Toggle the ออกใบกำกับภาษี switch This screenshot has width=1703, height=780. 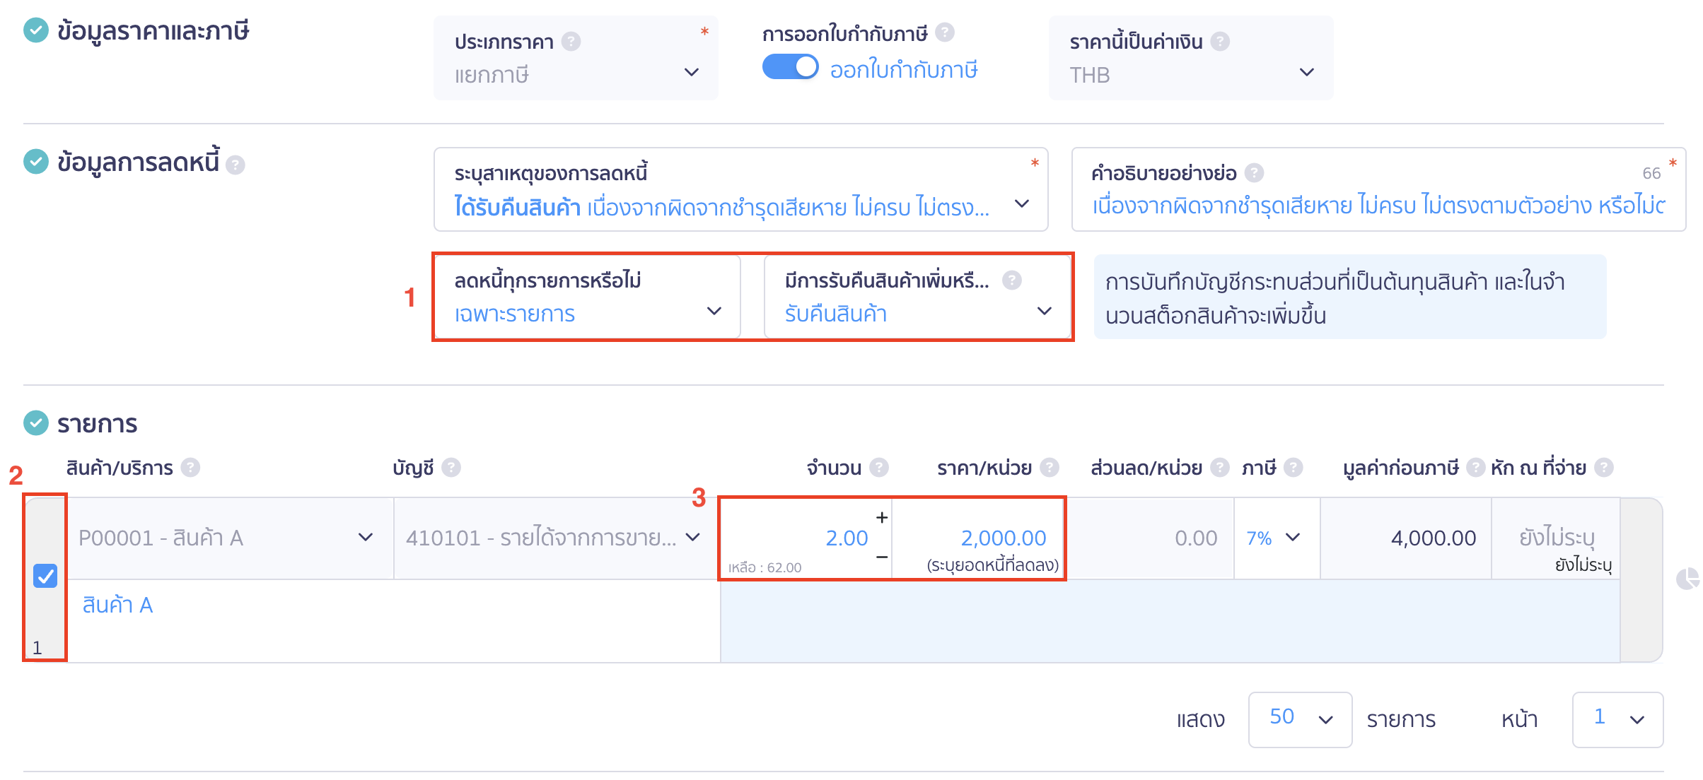click(790, 67)
